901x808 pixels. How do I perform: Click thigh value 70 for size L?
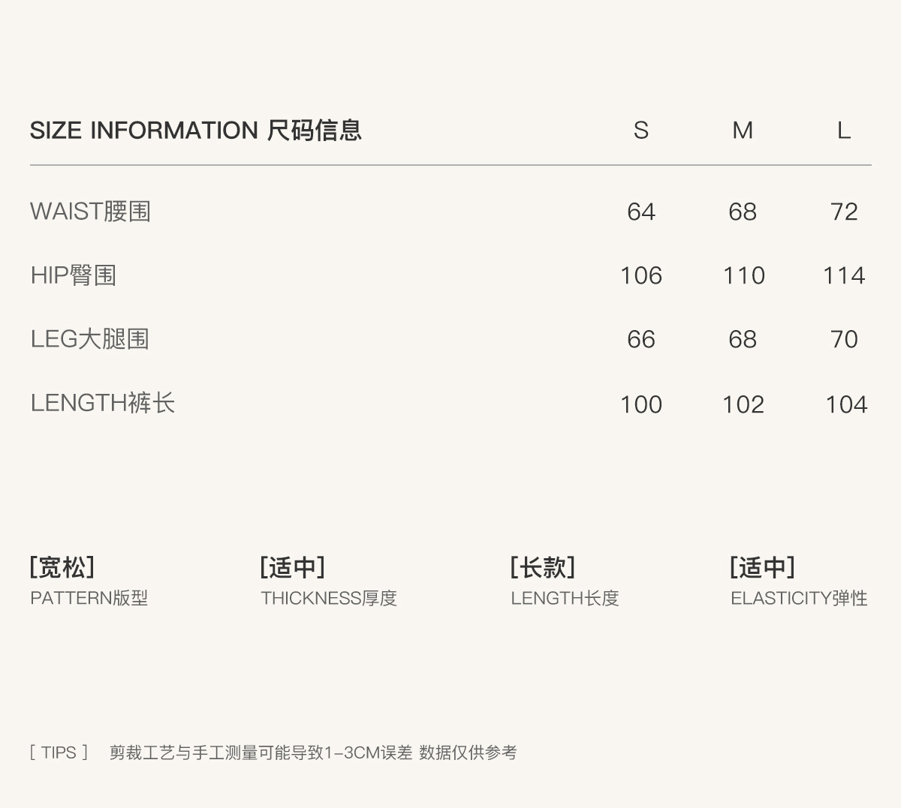(x=844, y=339)
